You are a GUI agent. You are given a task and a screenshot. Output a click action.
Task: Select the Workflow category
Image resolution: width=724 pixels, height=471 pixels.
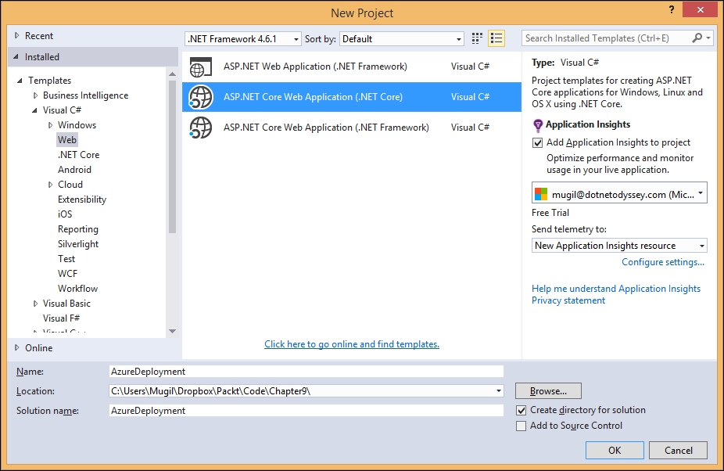pos(77,289)
